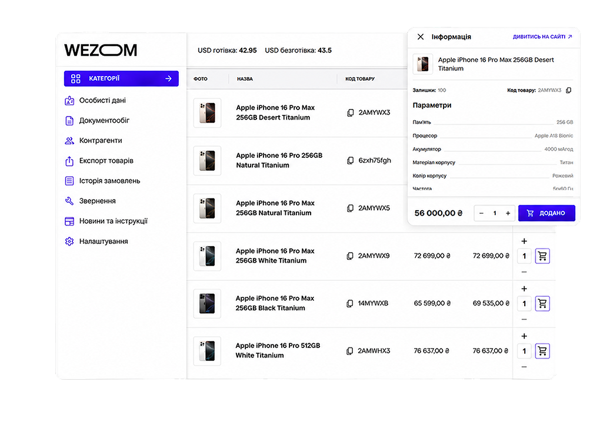Click the Документообіг document icon
Viewport: 610px width, 424px height.
[69, 121]
